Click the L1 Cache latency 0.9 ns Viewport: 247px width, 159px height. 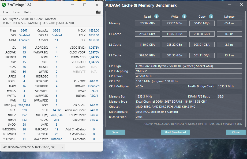pyautogui.click(x=229, y=34)
